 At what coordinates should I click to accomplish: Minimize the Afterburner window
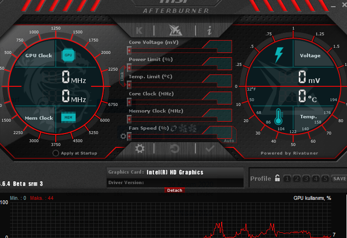[333, 7]
